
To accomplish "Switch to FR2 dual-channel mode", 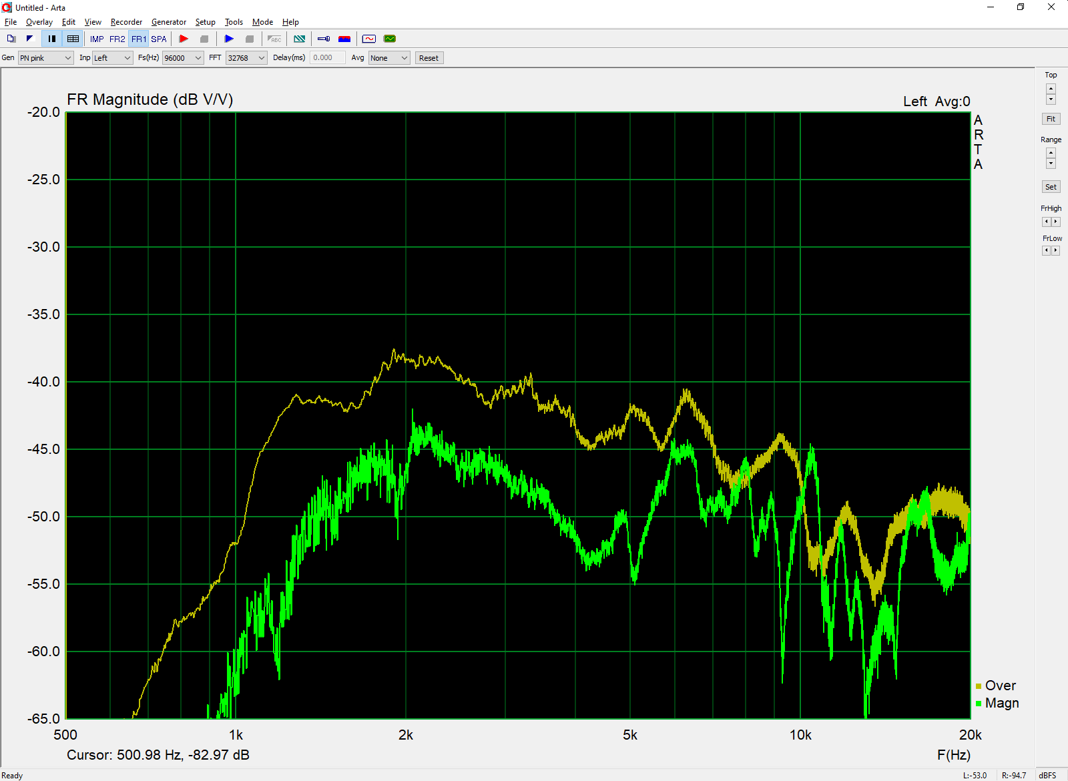I will [117, 39].
